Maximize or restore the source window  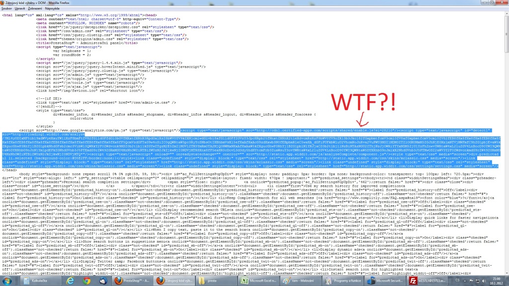click(492, 2)
